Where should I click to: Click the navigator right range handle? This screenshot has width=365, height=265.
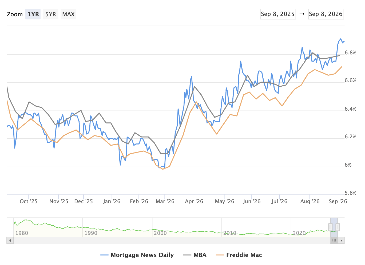point(338,227)
